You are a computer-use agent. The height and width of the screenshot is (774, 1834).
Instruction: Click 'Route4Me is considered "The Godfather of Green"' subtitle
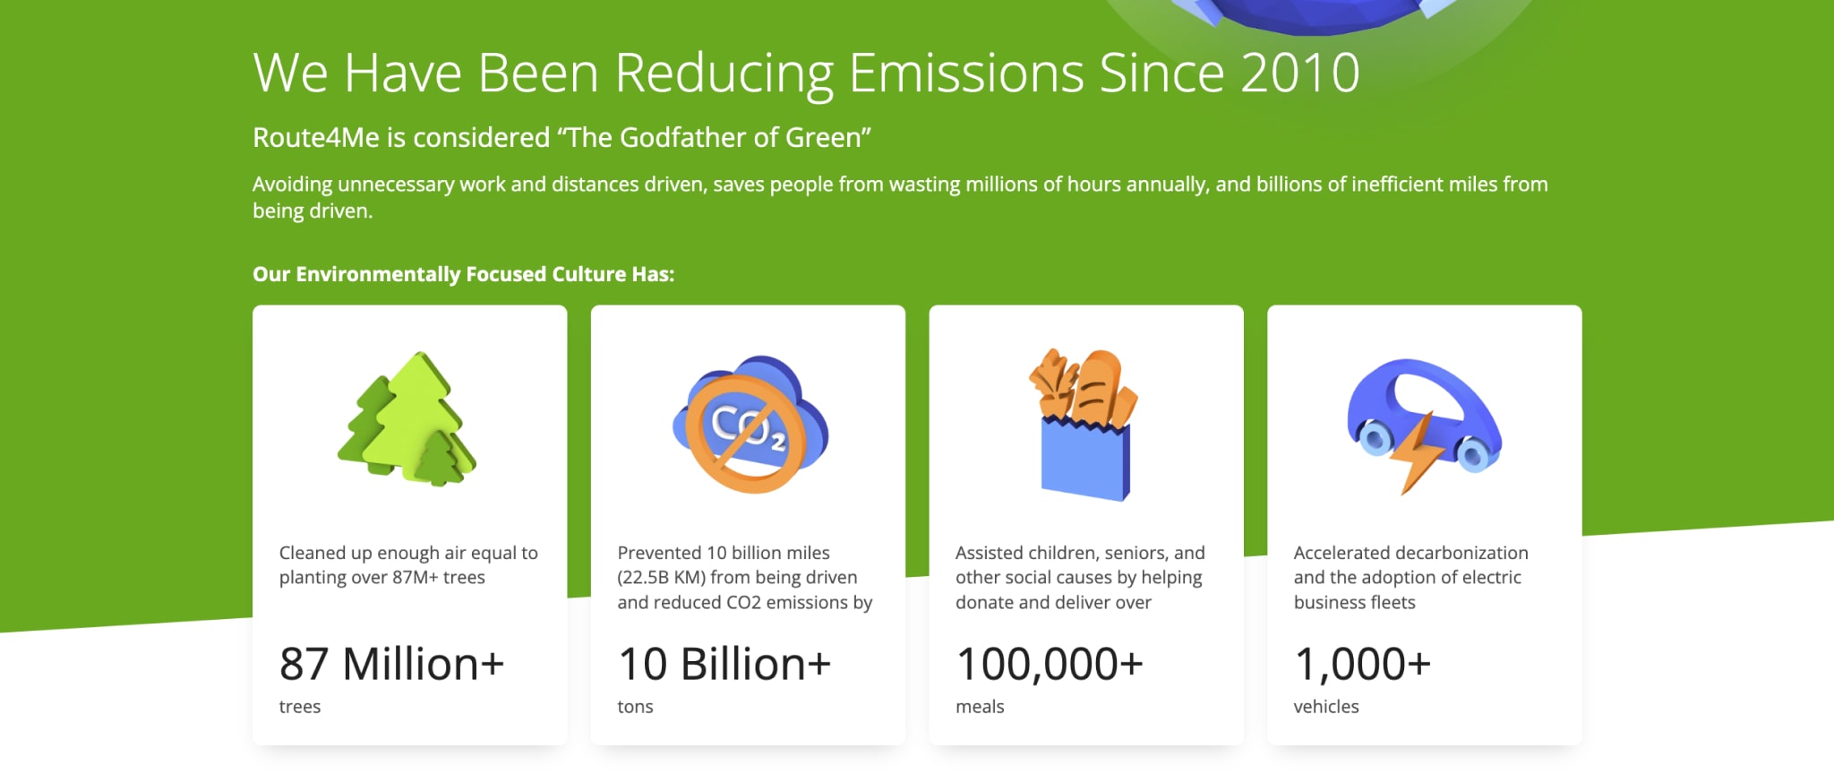pos(561,137)
